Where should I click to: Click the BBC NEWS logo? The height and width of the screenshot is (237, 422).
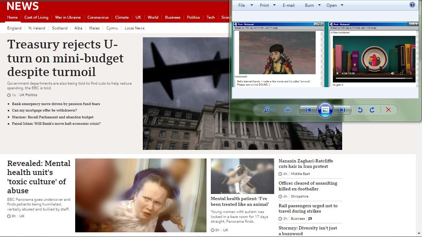click(x=23, y=6)
